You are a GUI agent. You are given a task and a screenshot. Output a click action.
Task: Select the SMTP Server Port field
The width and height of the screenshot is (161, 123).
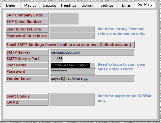57,59
